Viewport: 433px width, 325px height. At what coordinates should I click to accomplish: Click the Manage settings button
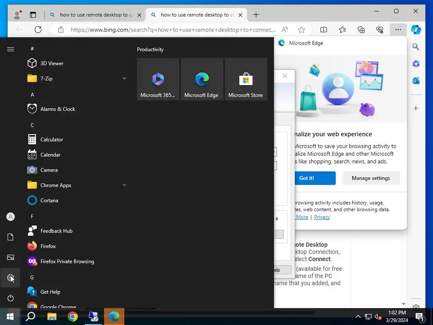point(371,178)
